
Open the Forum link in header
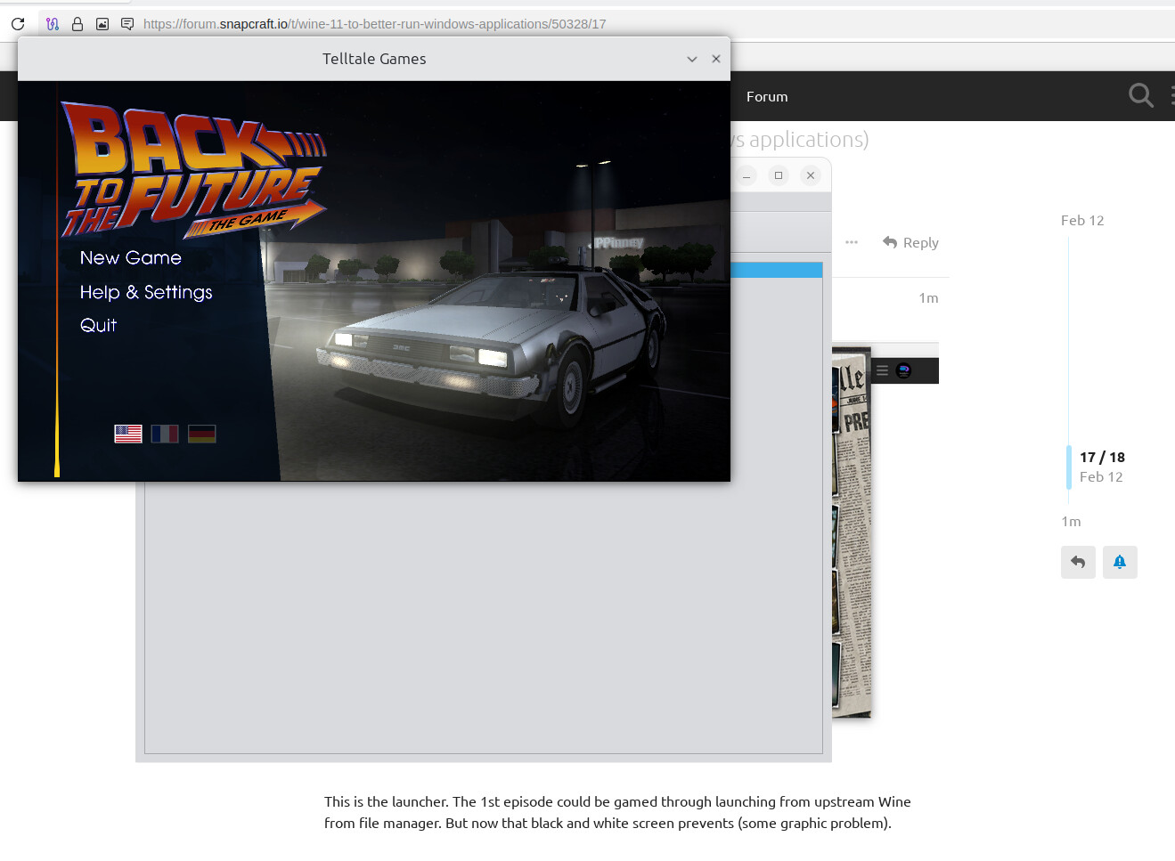pos(767,96)
